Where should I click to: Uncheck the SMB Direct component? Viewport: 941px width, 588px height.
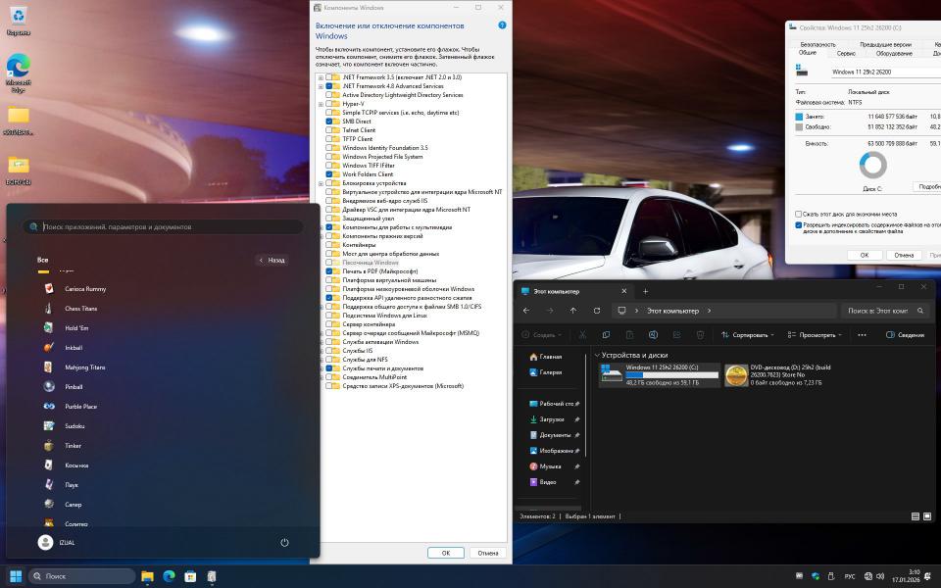pos(329,121)
